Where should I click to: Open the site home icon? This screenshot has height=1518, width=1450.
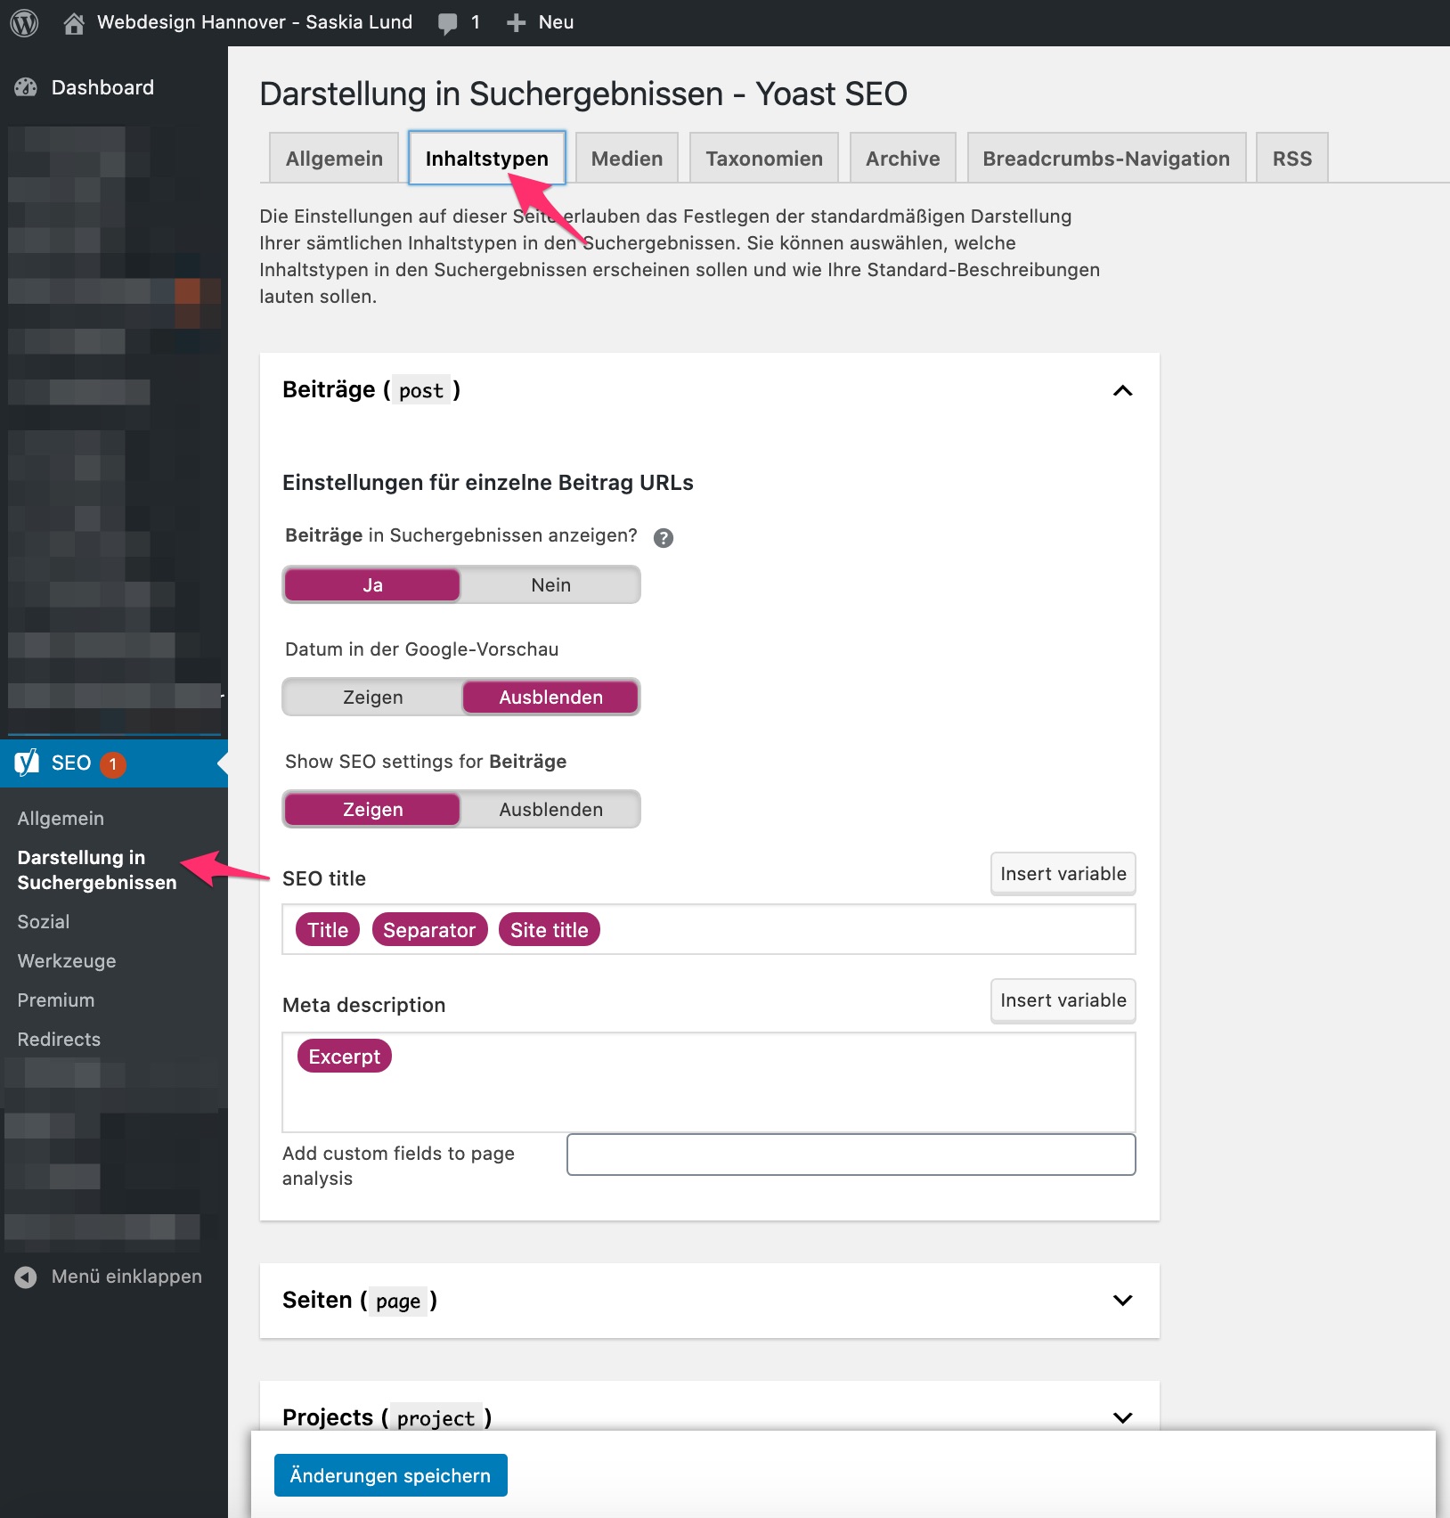74,22
